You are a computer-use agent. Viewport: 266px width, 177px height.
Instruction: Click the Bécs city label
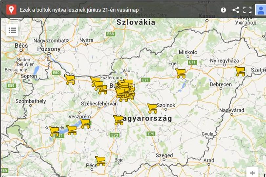(x=21, y=45)
